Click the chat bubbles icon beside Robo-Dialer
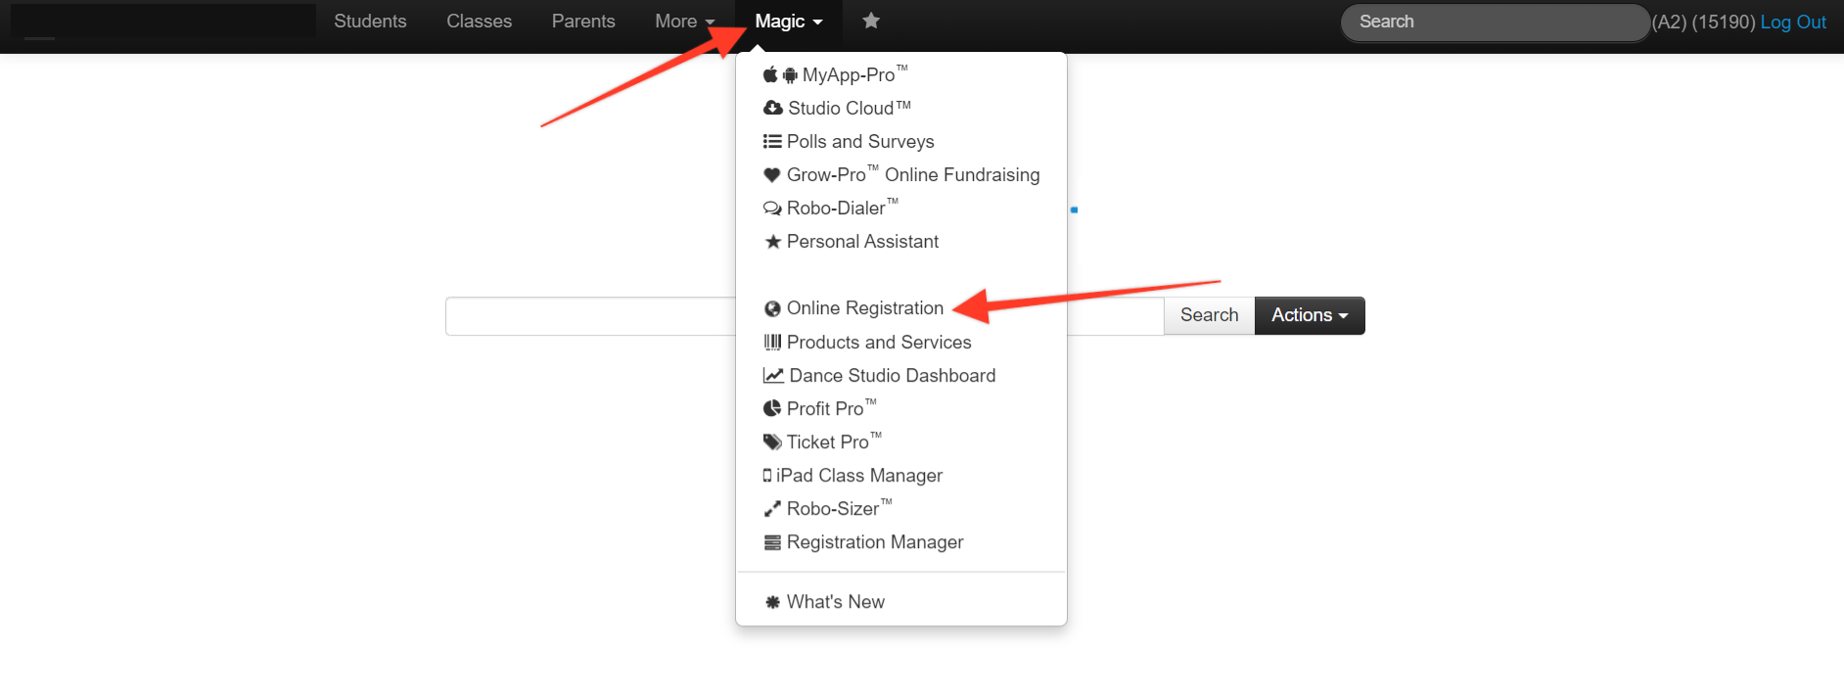This screenshot has width=1844, height=694. tap(772, 208)
